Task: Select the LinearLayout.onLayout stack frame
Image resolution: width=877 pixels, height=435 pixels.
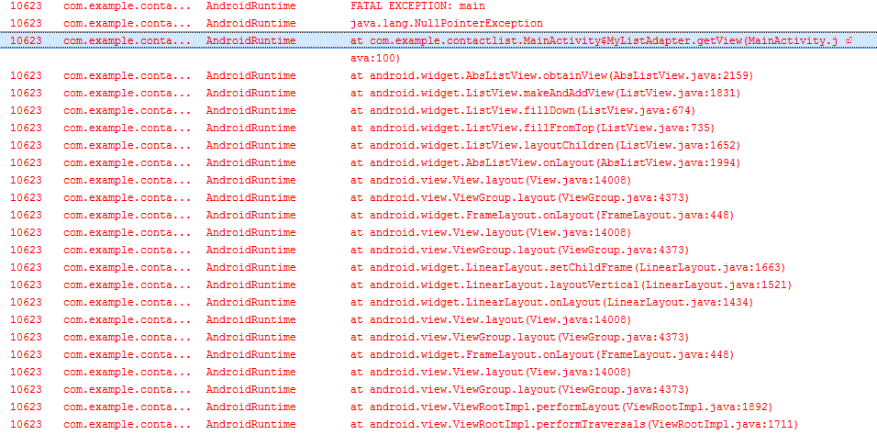Action: pyautogui.click(x=551, y=302)
